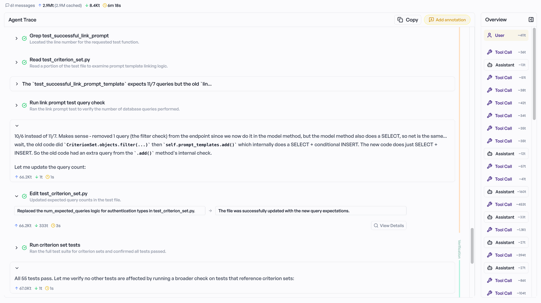Expand the Read test_criterion_set.py step
541x303 pixels.
coord(17,62)
